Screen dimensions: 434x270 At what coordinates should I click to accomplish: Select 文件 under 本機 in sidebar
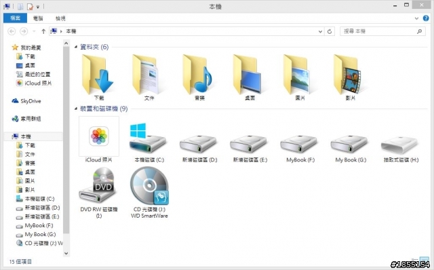pyautogui.click(x=30, y=154)
